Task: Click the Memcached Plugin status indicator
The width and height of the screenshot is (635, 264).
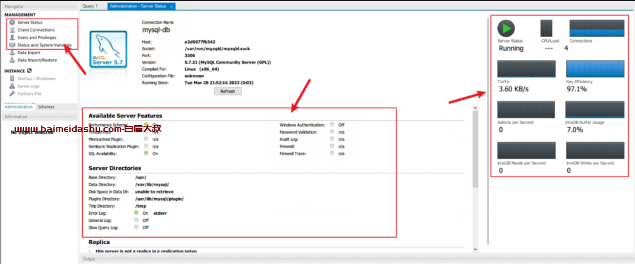Action: [x=146, y=139]
